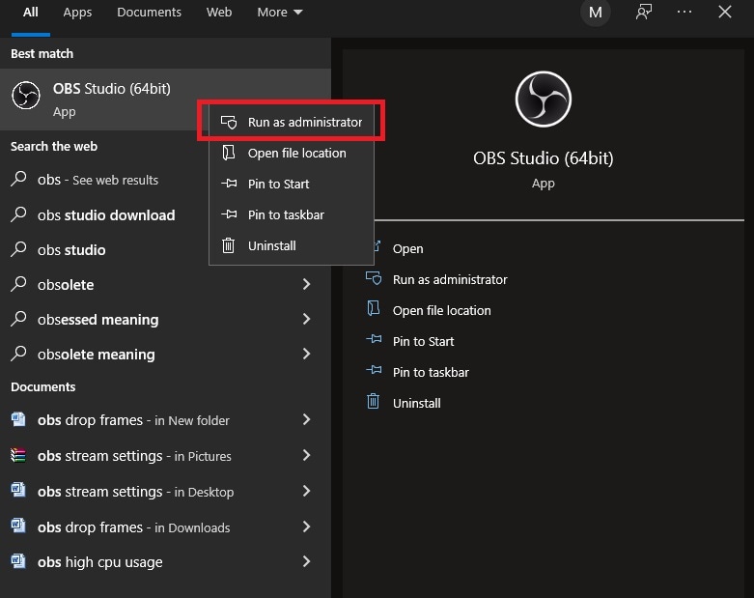Choose Open file location from the context menu
This screenshot has width=754, height=598.
296,153
